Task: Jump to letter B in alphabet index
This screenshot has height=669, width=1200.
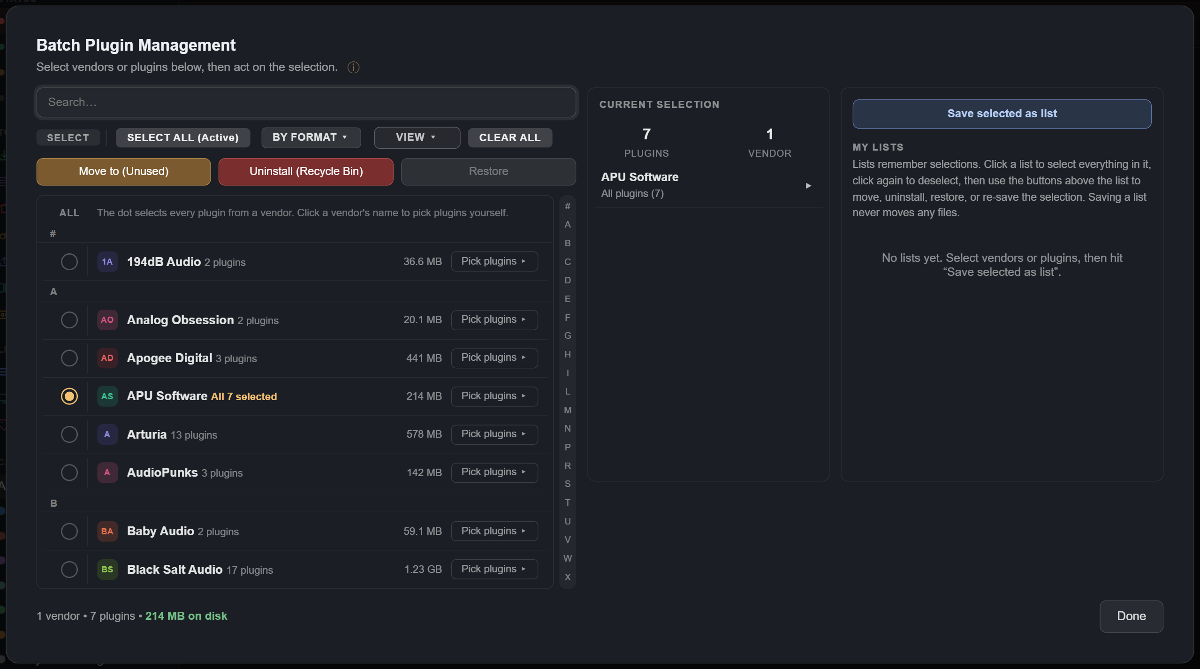Action: click(568, 243)
